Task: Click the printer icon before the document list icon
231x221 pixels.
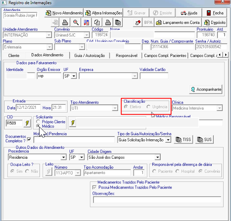Action: click(x=108, y=22)
